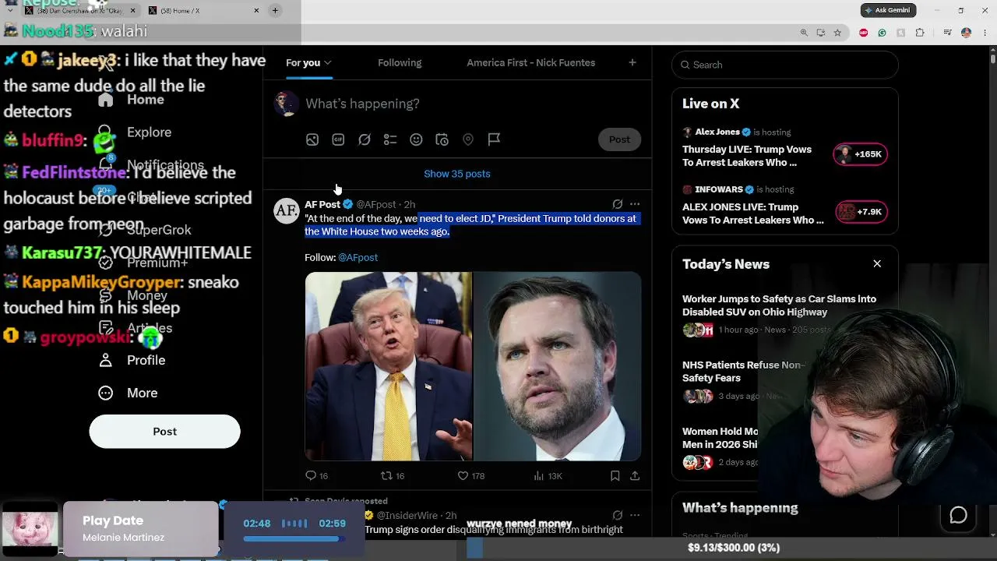Viewport: 997px width, 561px height.
Task: Switch to the Dan Crenshaw on X browser tab
Action: [80, 10]
